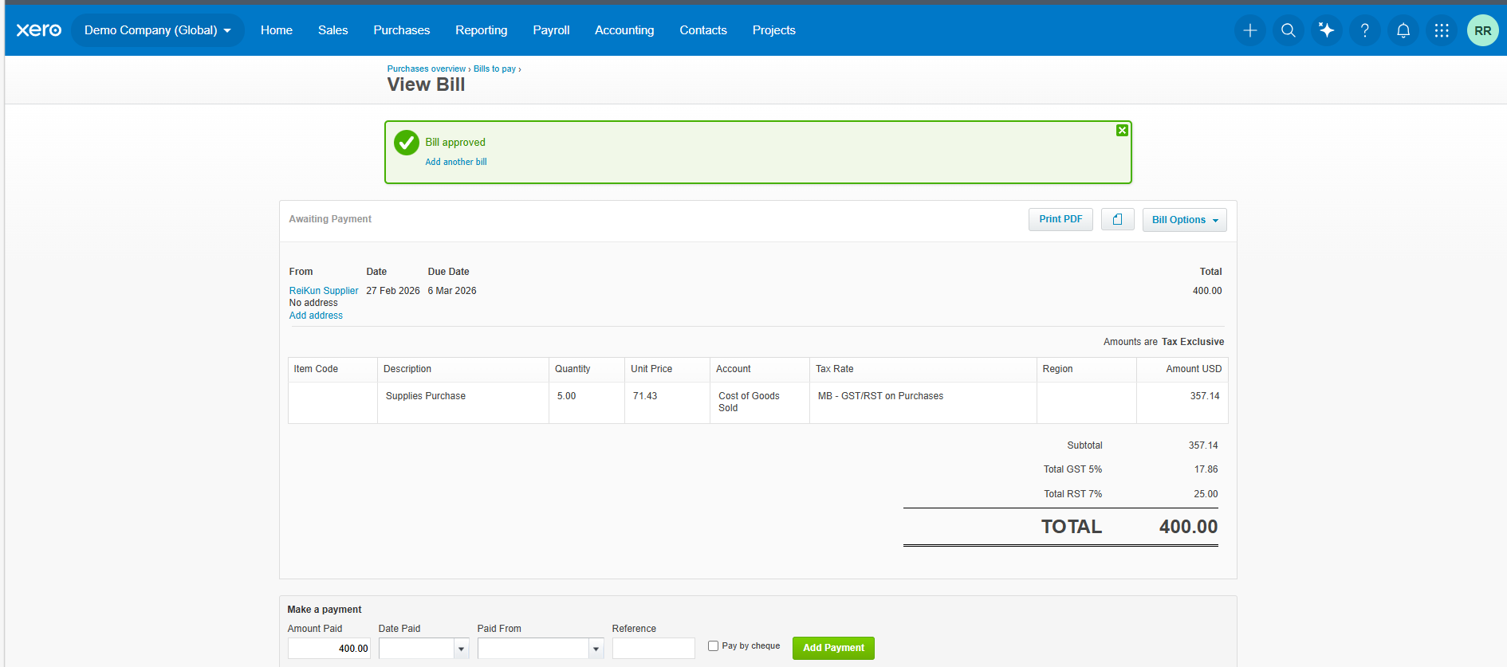
Task: Click the Awaiting Payment status label
Action: (x=330, y=219)
